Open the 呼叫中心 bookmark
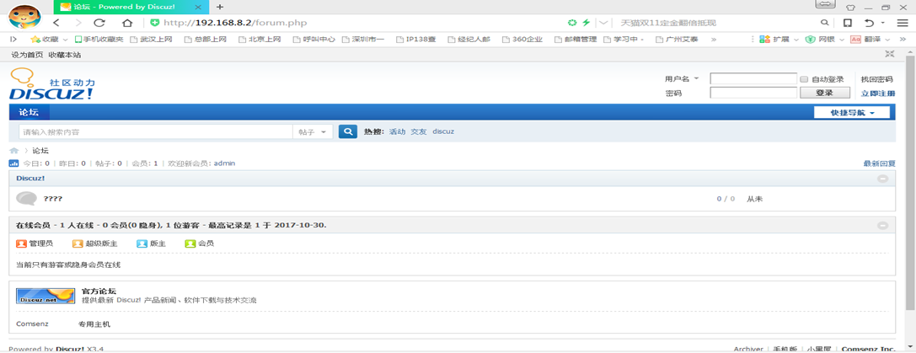 pos(314,39)
